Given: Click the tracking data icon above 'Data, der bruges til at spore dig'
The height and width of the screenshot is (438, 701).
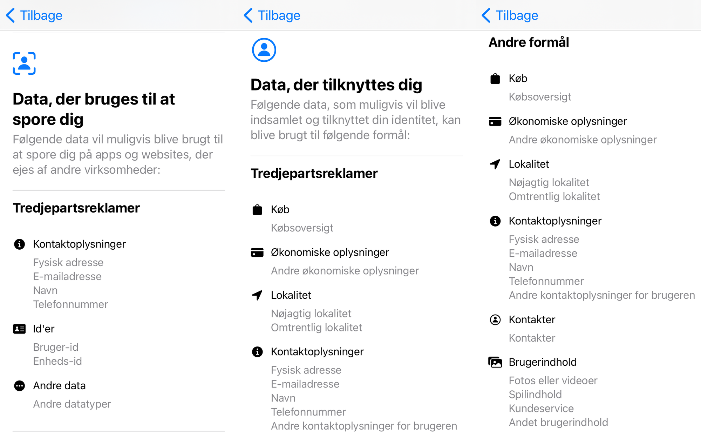Looking at the screenshot, I should pyautogui.click(x=23, y=63).
